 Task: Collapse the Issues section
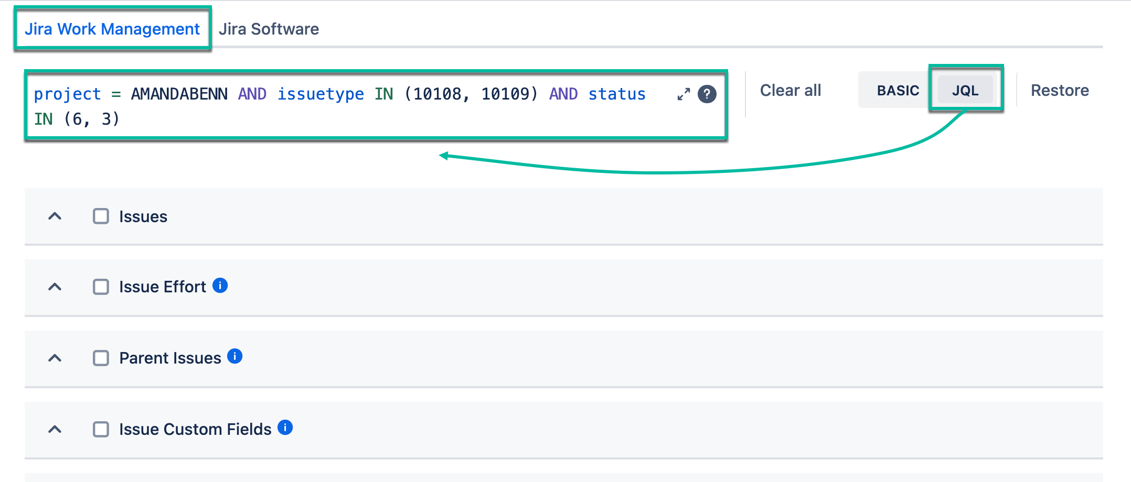(x=55, y=216)
